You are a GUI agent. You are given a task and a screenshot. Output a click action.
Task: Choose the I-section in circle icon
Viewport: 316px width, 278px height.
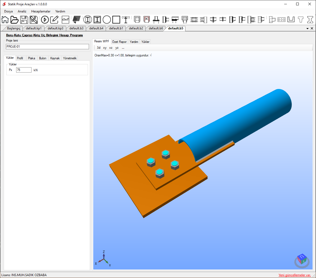tap(88, 20)
